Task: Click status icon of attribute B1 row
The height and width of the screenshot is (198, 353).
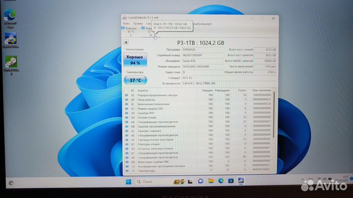Action: (127, 144)
